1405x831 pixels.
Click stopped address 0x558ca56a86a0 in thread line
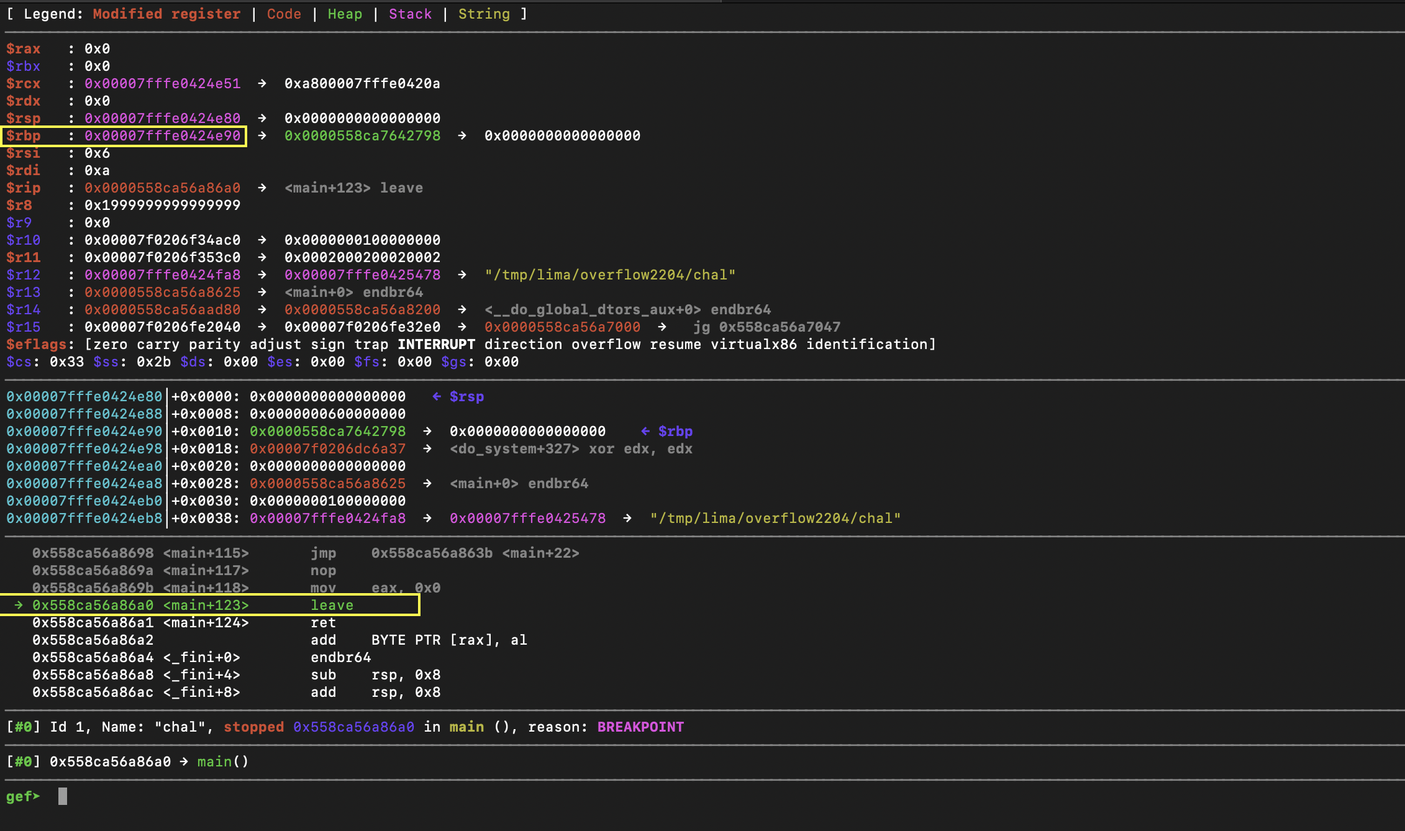click(354, 727)
